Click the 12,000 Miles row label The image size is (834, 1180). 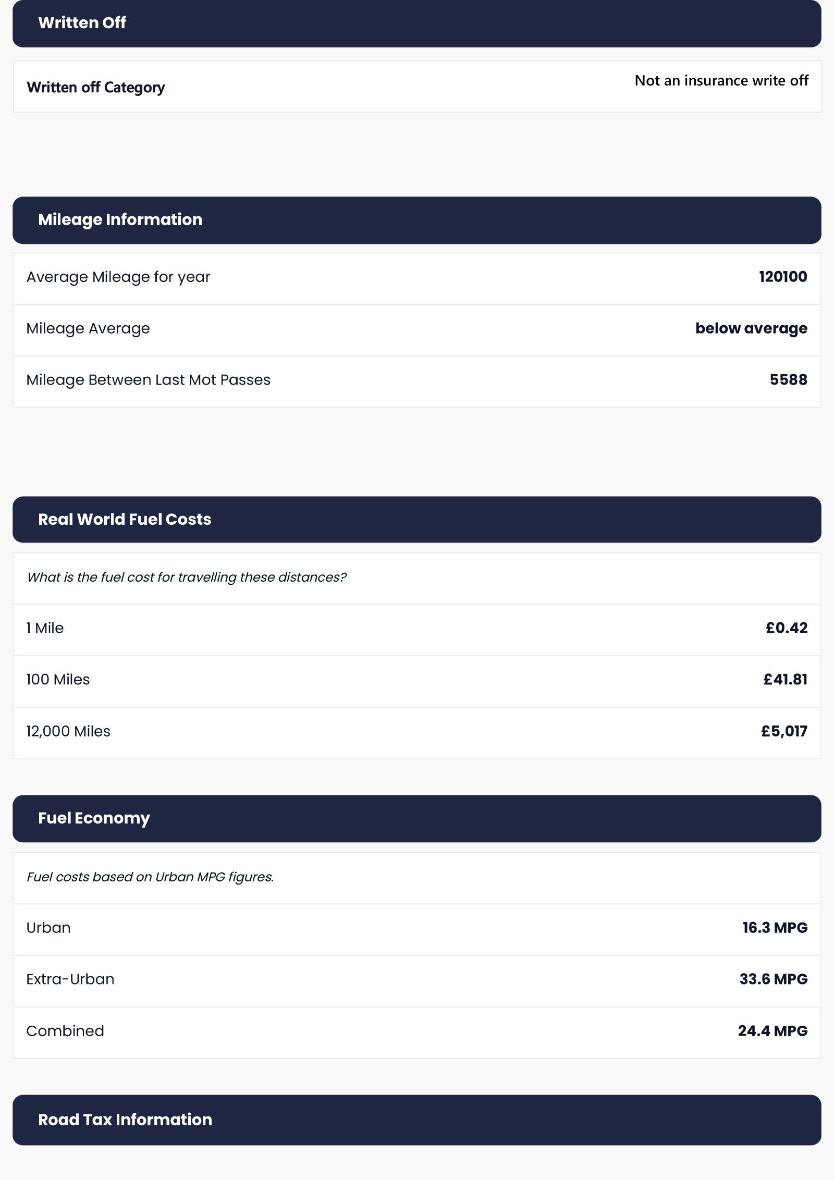(x=68, y=731)
